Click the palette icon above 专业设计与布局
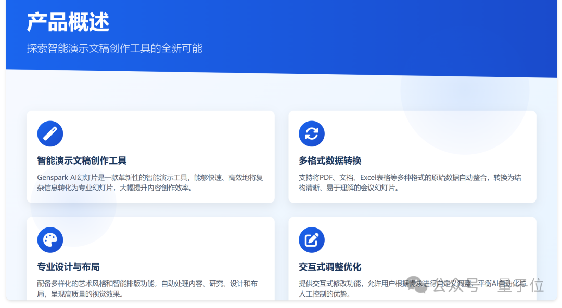This screenshot has width=562, height=308. pos(50,239)
